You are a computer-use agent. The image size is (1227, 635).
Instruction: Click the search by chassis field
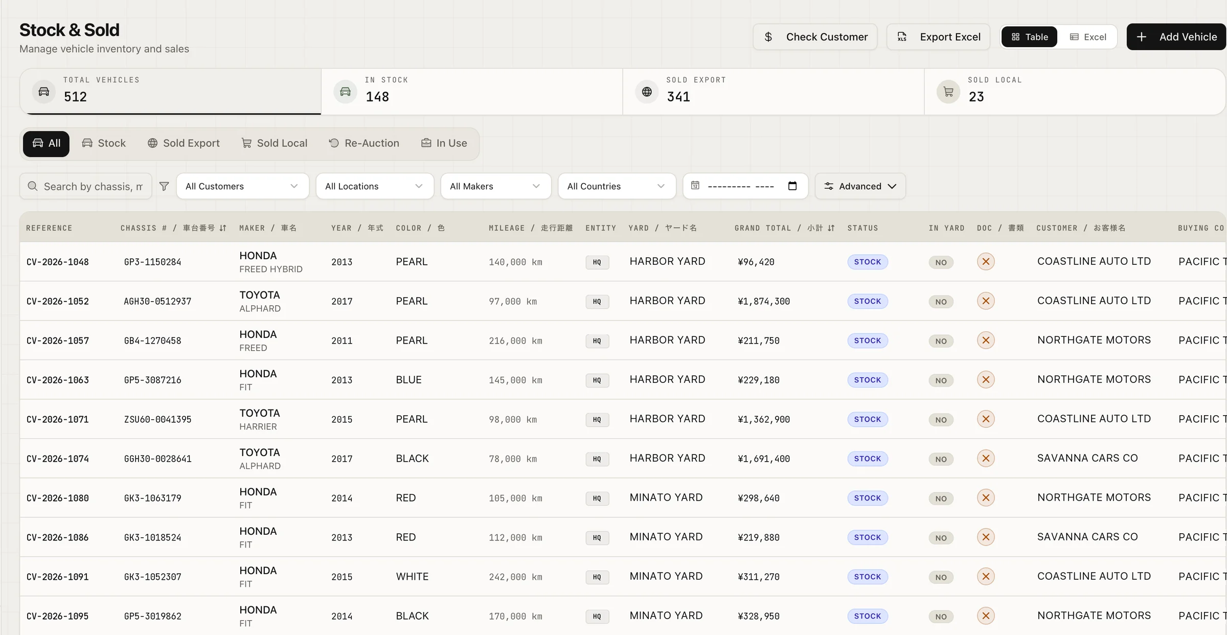coord(86,186)
